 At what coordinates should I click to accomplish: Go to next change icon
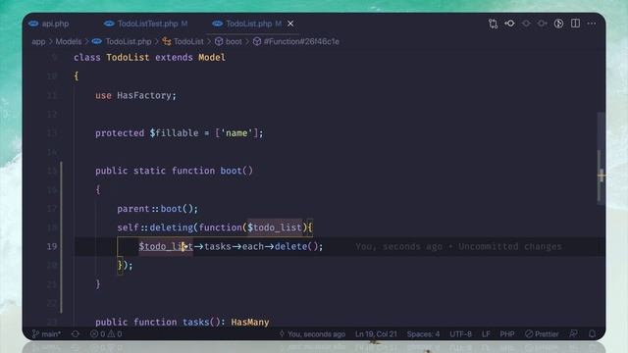[543, 24]
